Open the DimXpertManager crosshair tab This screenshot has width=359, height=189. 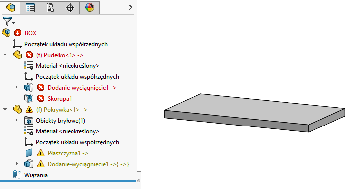(70, 8)
